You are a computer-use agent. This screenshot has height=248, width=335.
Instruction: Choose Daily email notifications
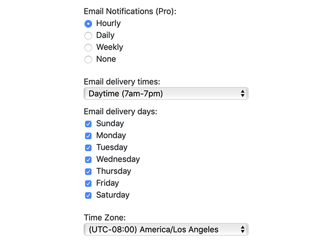[88, 36]
